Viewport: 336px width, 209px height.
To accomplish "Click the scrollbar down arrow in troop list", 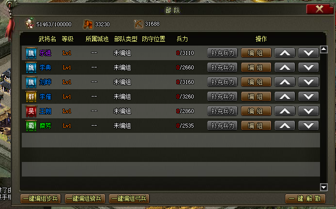I will pyautogui.click(x=323, y=187).
